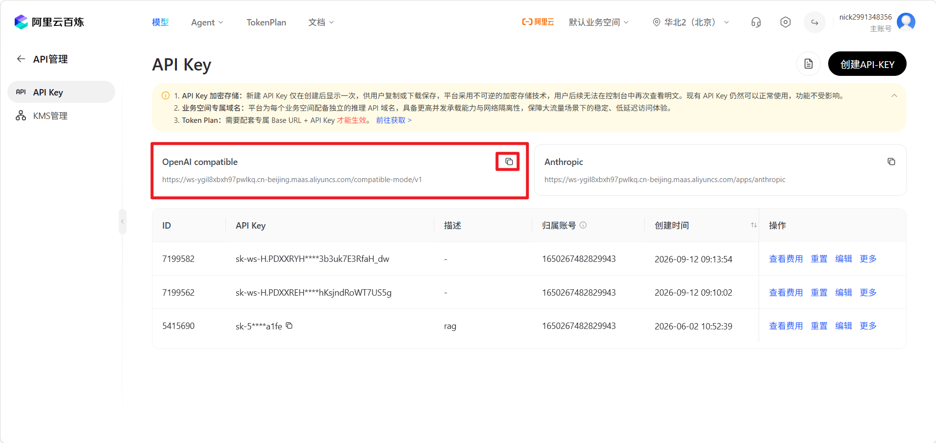Open the TokenPlan tab
This screenshot has height=443, width=936.
pyautogui.click(x=266, y=23)
